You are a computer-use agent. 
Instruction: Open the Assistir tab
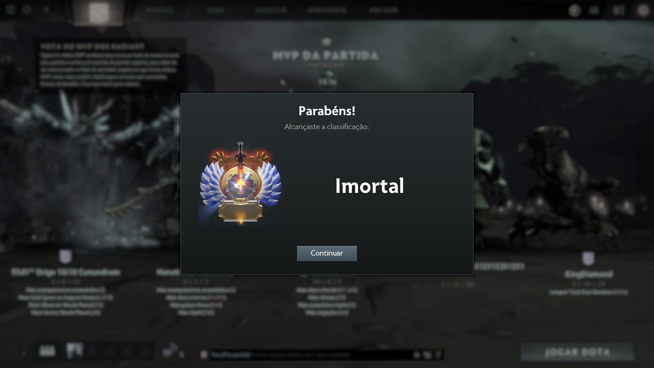coord(271,10)
